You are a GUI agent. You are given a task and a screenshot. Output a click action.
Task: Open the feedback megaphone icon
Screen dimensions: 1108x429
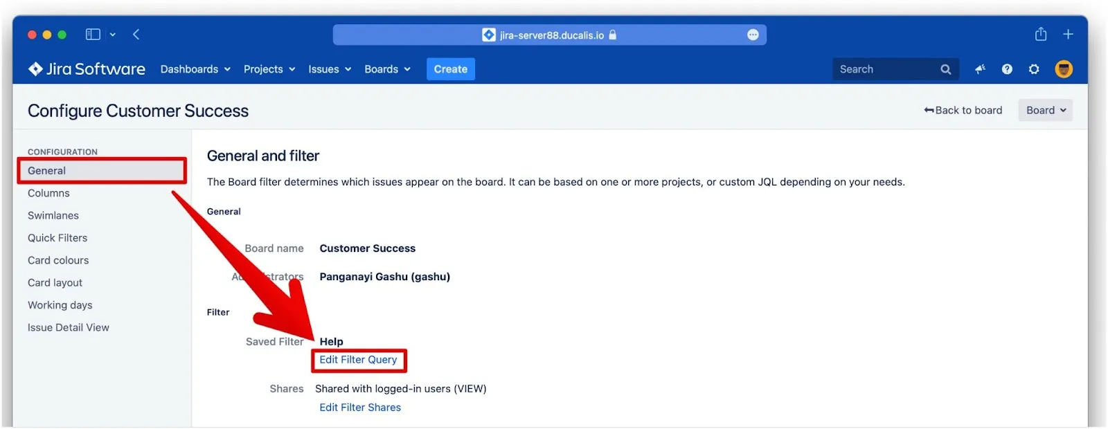point(980,69)
